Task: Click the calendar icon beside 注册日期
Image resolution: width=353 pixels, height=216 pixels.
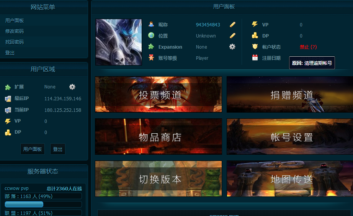Action: [x=255, y=58]
